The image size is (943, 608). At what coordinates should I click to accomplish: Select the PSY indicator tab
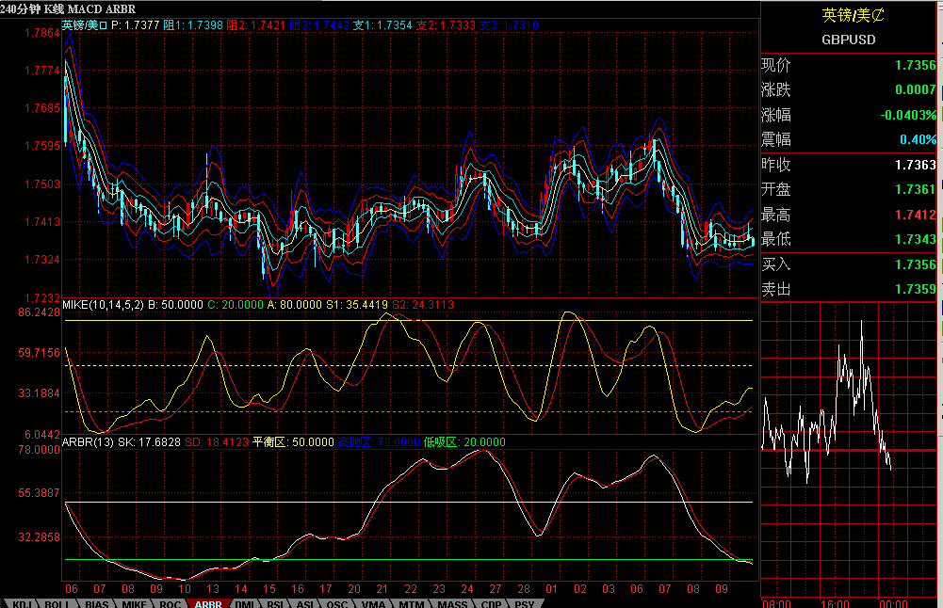pos(525,604)
